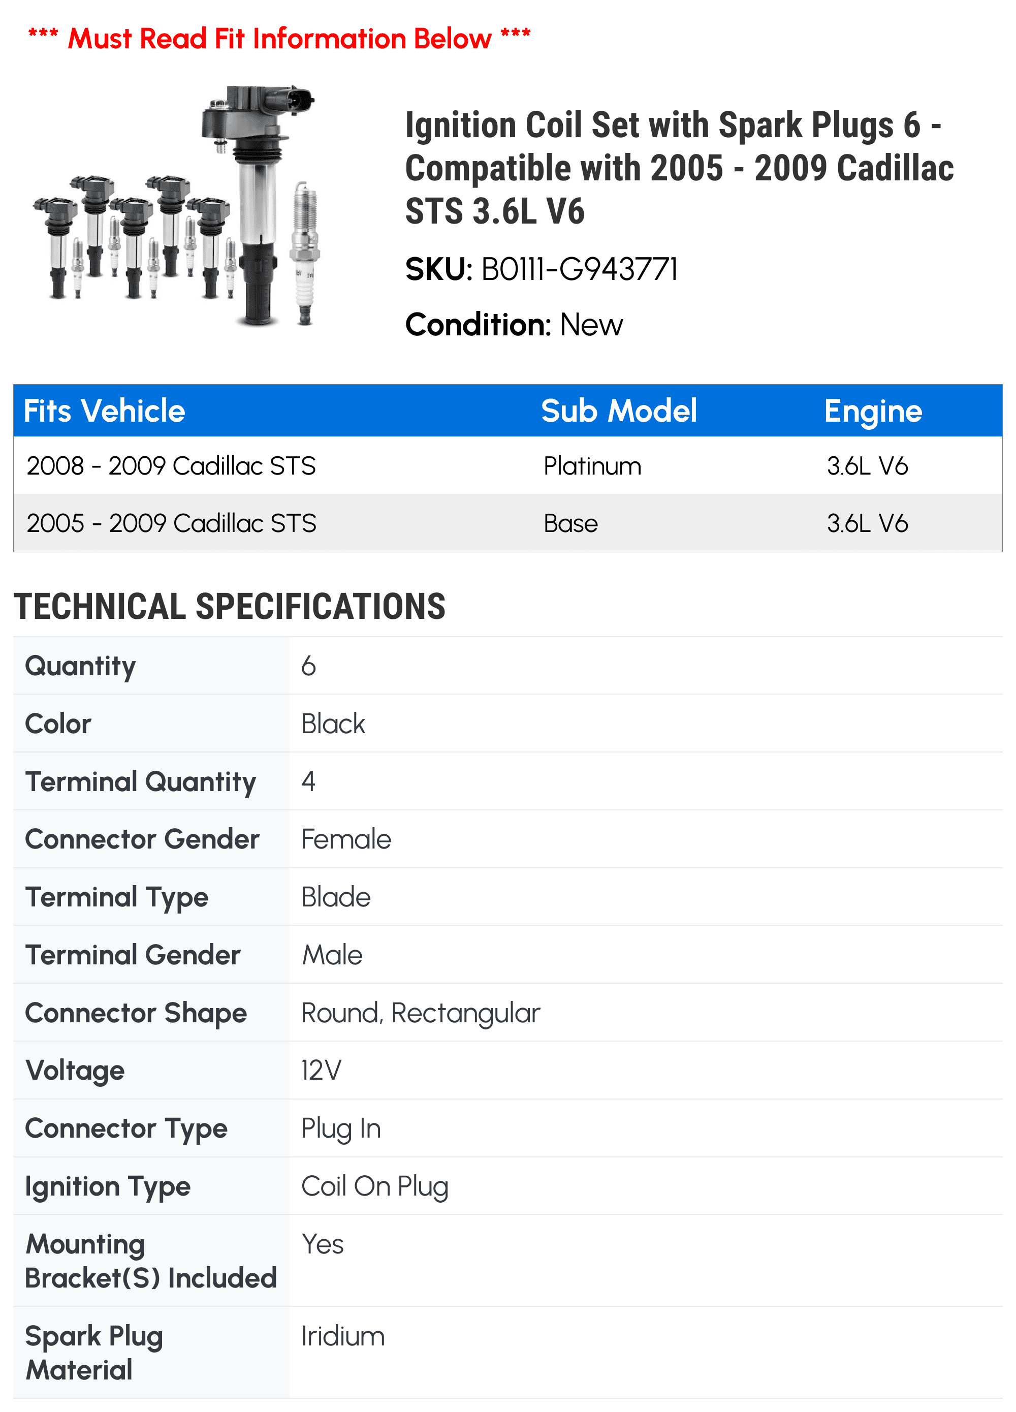Click the Platinum sub model cell

(592, 466)
